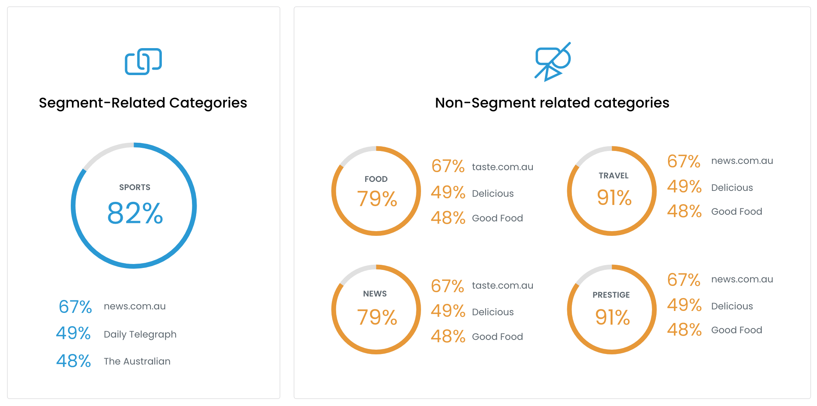Click the Non-Segment related categories heading

[552, 103]
